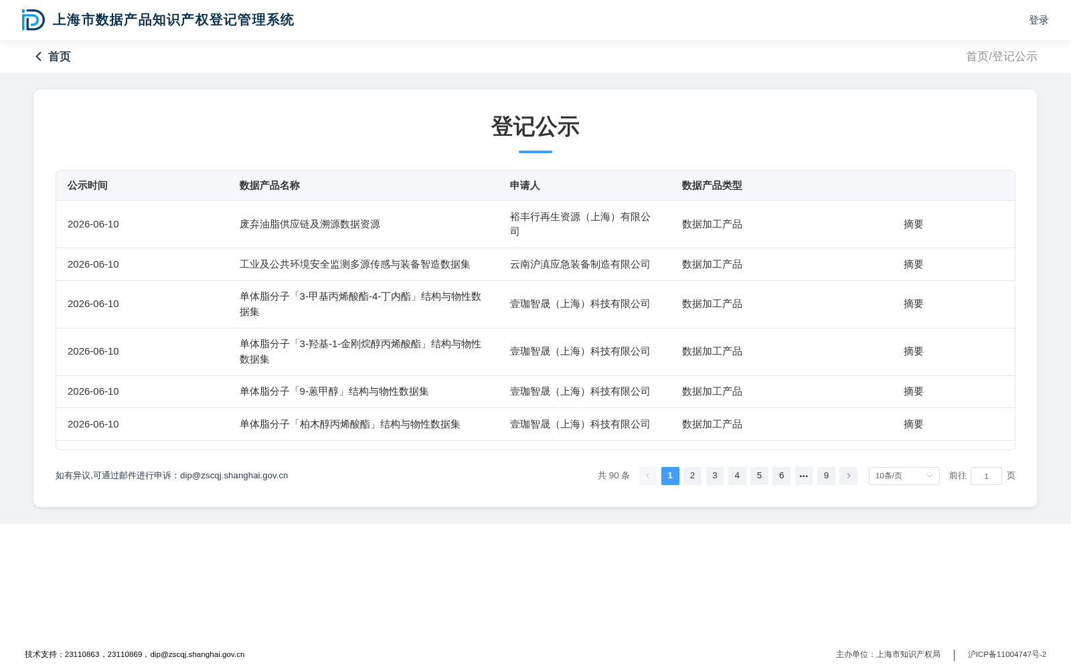Click the system logo icon in header
1071x669 pixels.
tap(33, 20)
